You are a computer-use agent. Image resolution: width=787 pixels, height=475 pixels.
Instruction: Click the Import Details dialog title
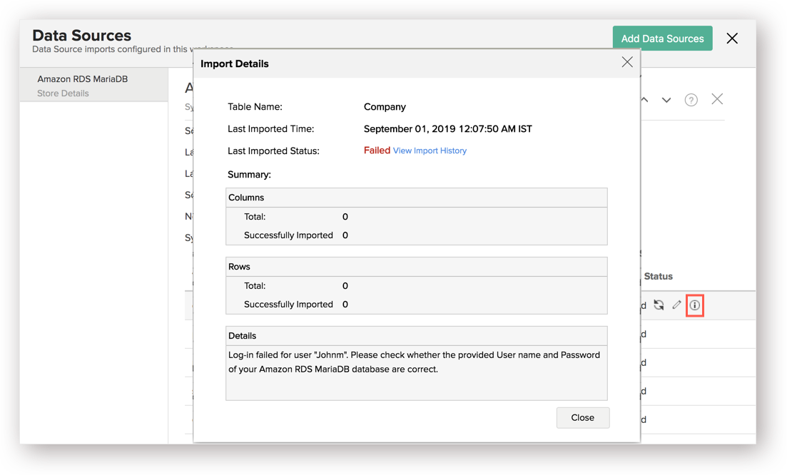[235, 63]
